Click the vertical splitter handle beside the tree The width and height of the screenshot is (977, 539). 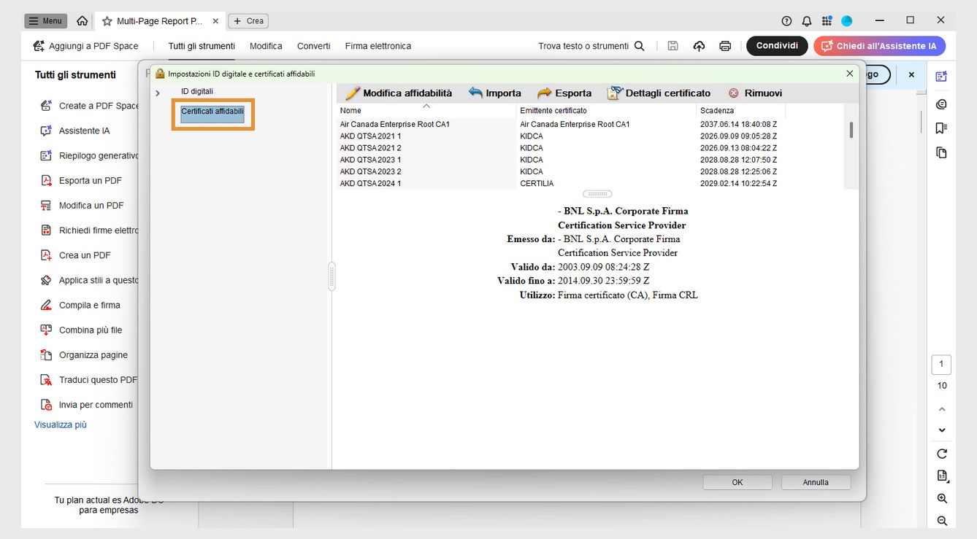[332, 276]
